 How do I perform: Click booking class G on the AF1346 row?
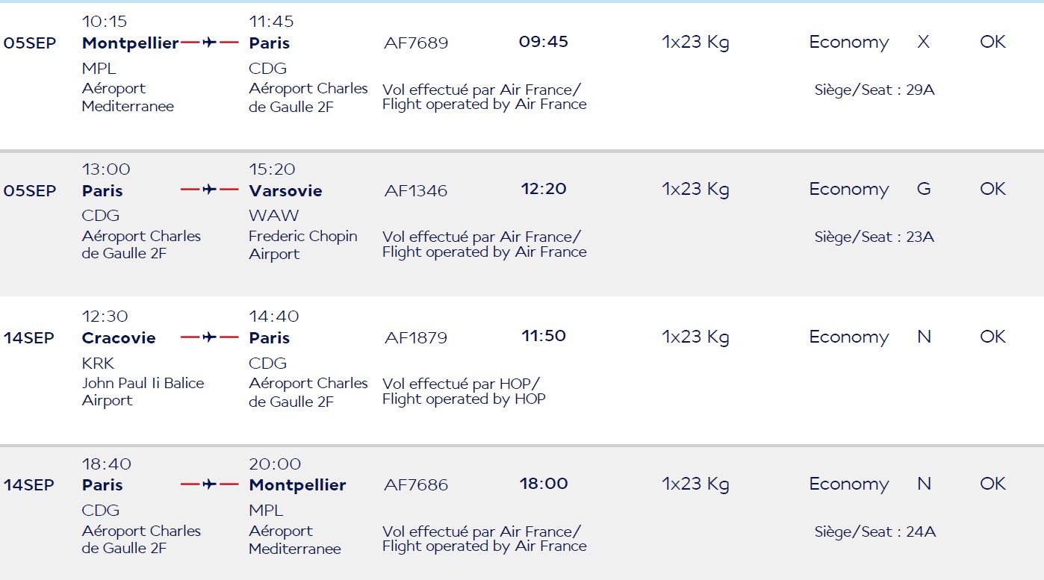click(x=924, y=190)
